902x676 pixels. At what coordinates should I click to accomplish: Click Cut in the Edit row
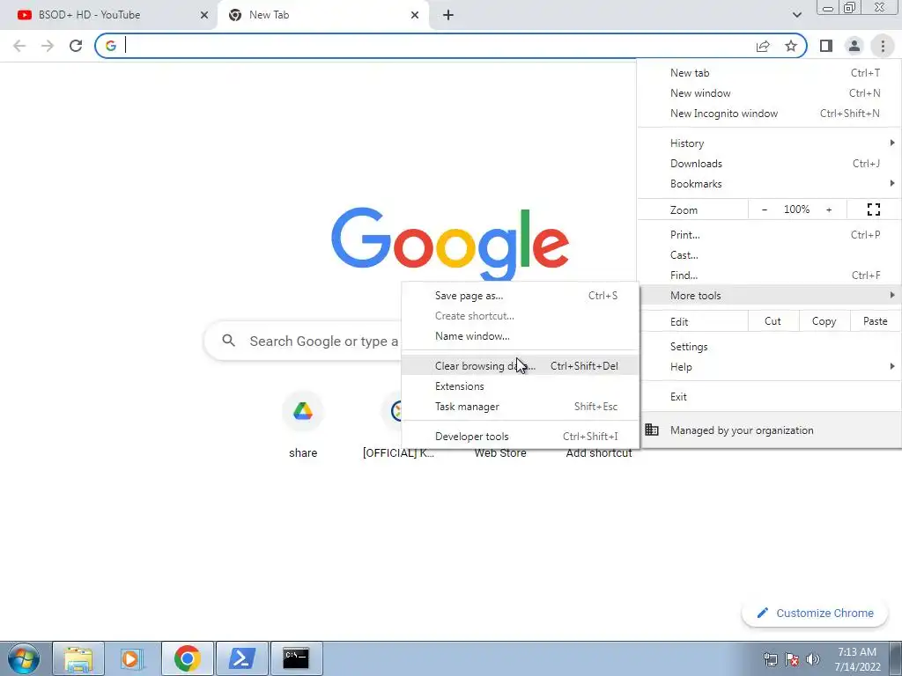point(773,321)
